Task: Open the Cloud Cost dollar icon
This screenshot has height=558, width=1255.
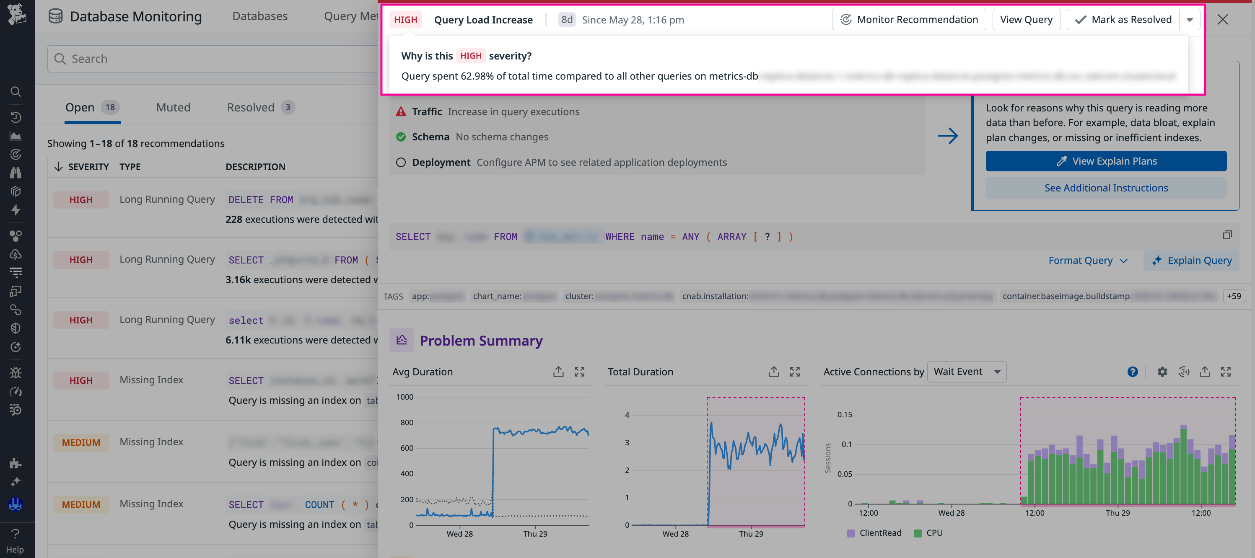Action: point(16,255)
